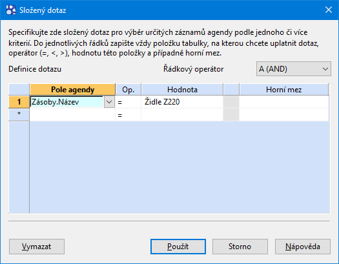Screen dimensions: 339x264
Task: Expand the Zásoby.Název field dropdown arrow
Action: coord(109,102)
